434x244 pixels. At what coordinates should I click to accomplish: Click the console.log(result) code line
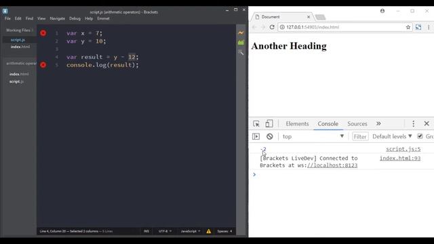[x=102, y=65]
